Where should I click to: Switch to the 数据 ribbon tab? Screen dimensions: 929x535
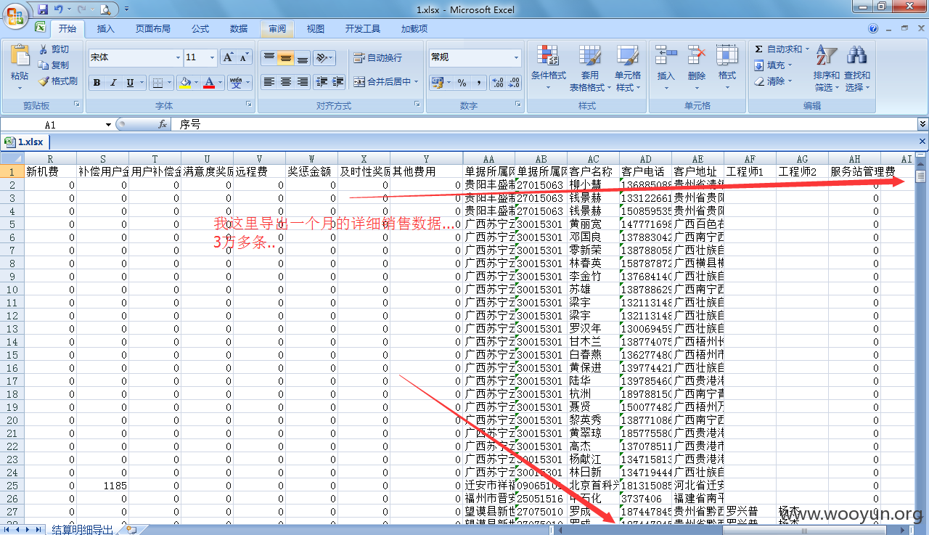click(x=239, y=29)
